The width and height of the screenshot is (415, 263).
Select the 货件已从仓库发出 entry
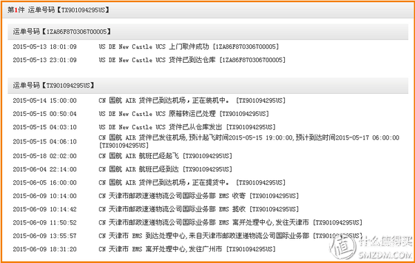click(187, 127)
